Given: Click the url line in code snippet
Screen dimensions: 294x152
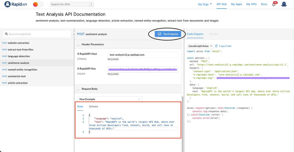Looking at the screenshot, I should click(239, 64).
